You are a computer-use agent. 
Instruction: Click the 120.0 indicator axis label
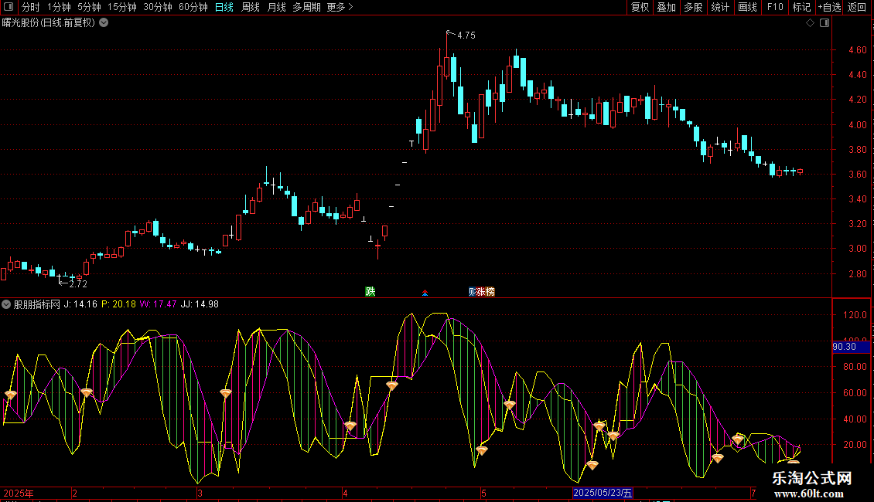[x=855, y=315]
